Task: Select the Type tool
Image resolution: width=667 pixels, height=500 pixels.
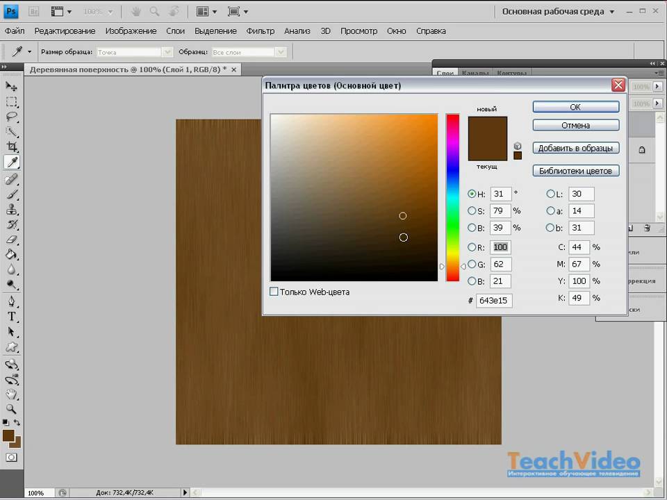Action: click(12, 317)
